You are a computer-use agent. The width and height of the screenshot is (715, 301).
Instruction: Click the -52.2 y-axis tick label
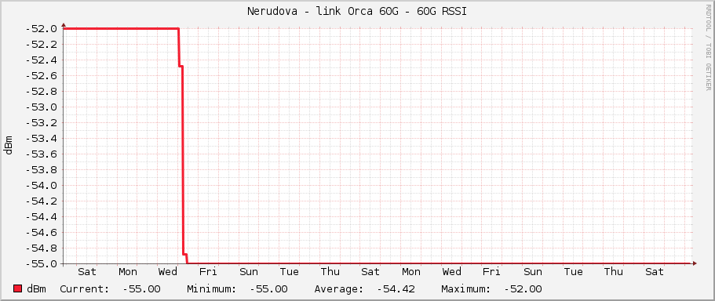(41, 45)
